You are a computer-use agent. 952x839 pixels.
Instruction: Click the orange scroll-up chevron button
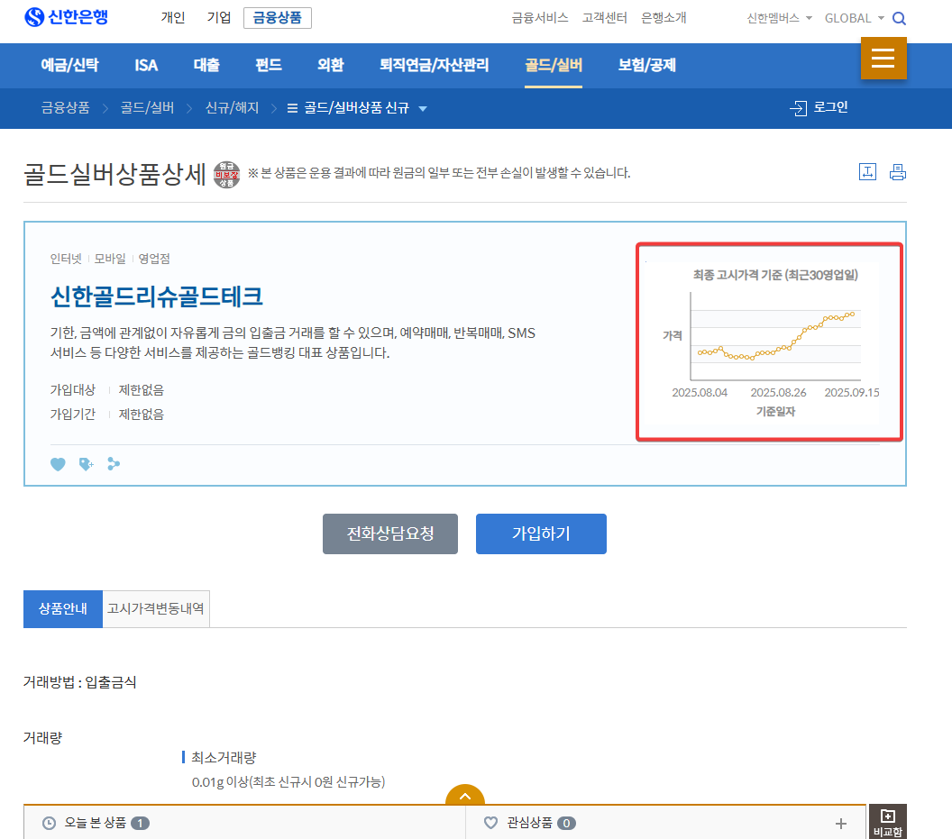pos(465,795)
